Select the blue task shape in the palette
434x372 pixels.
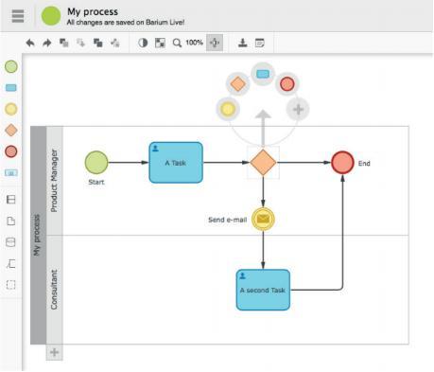point(11,87)
